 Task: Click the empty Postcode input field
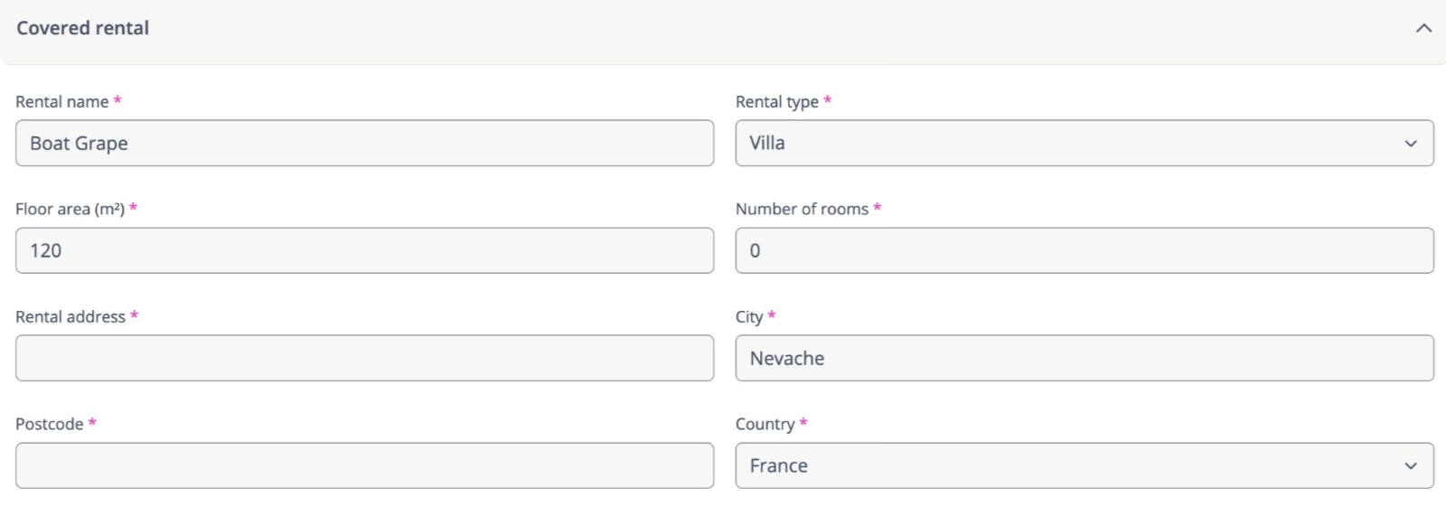tap(364, 465)
